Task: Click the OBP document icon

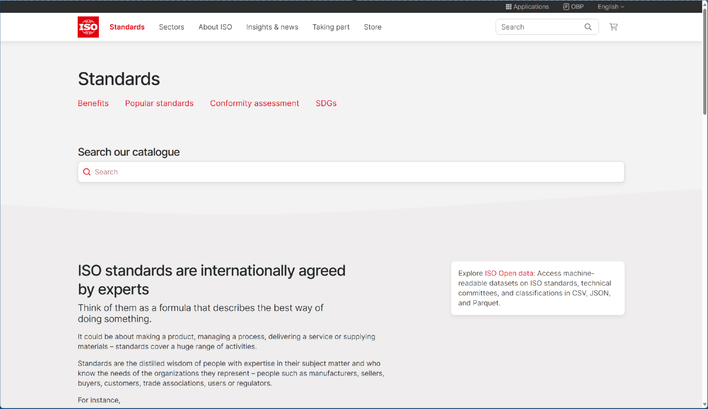Action: pyautogui.click(x=566, y=7)
